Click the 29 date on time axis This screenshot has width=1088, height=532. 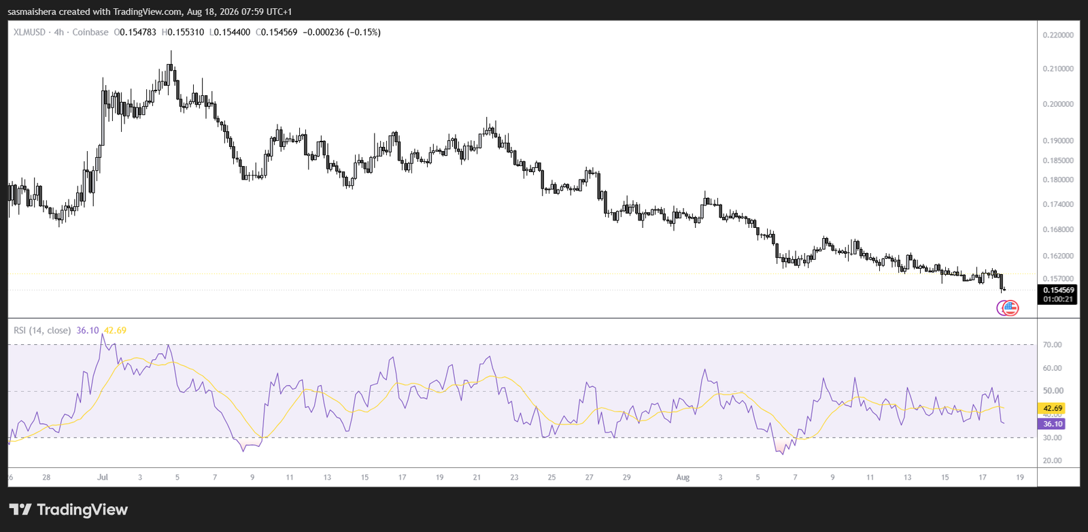coord(626,478)
